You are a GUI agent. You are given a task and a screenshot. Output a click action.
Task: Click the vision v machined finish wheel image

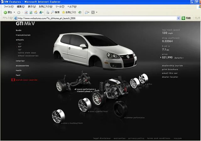tap(58, 116)
